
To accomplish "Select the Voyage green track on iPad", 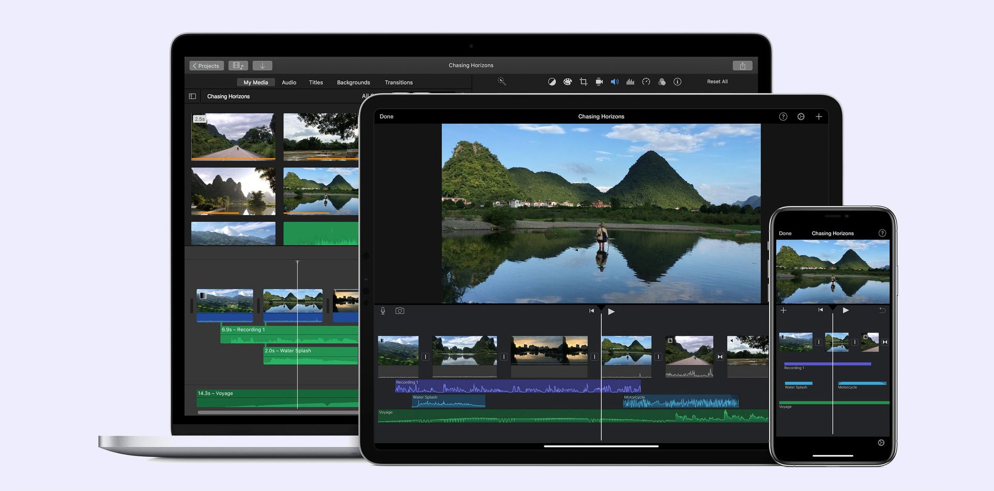I will tap(573, 416).
